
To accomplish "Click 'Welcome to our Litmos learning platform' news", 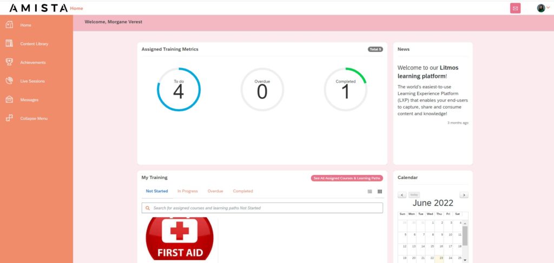I will [x=428, y=72].
